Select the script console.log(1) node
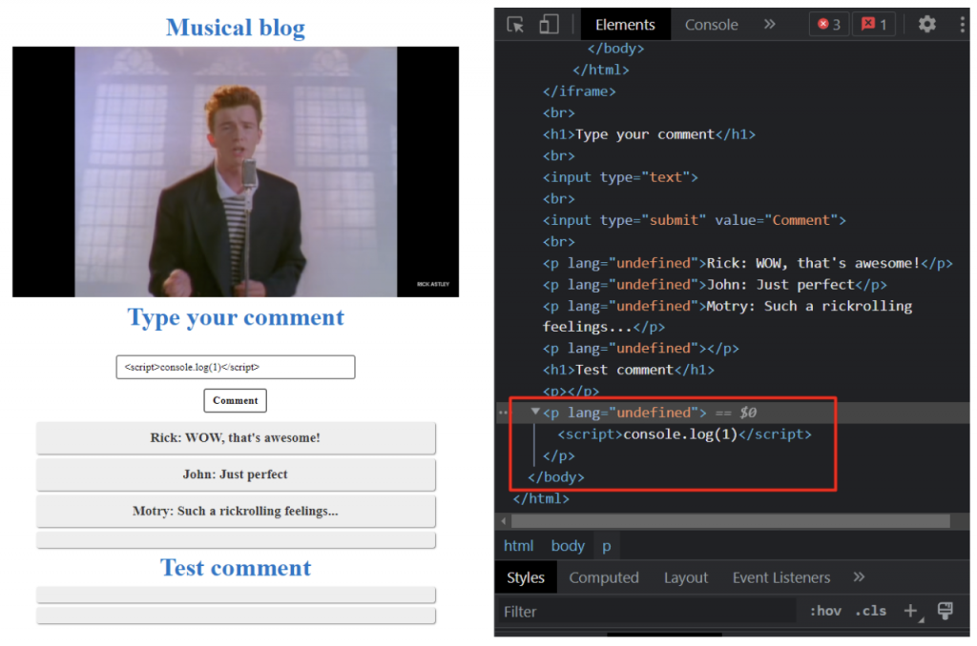Viewport: 977px width, 646px height. [x=684, y=434]
